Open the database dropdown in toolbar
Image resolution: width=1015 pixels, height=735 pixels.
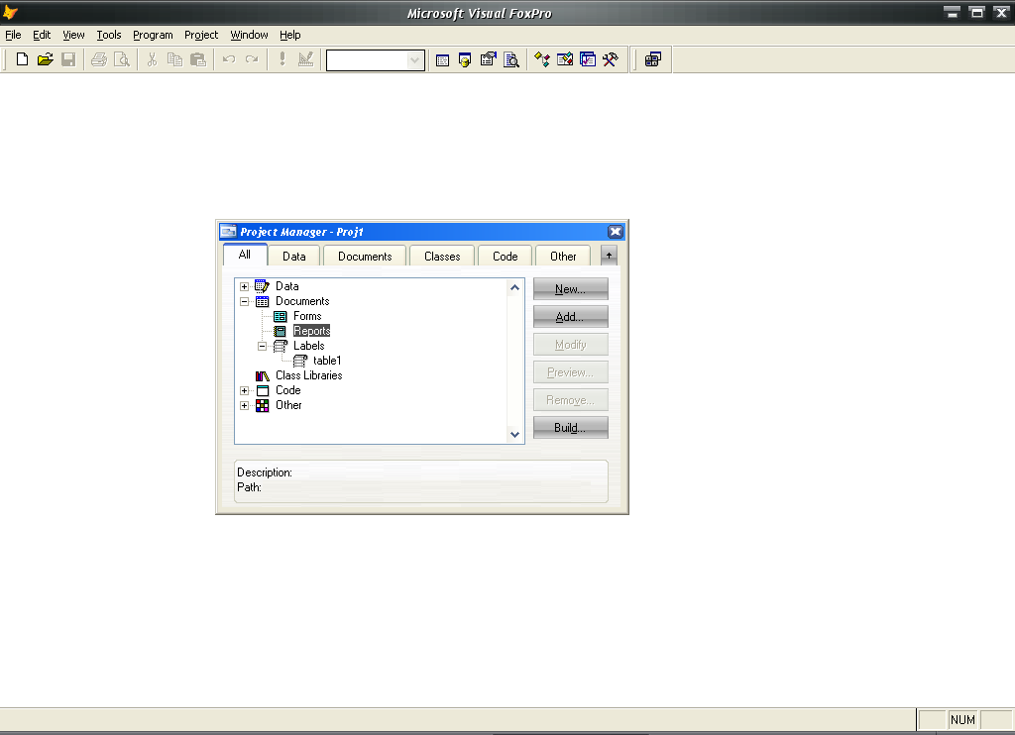[x=414, y=60]
